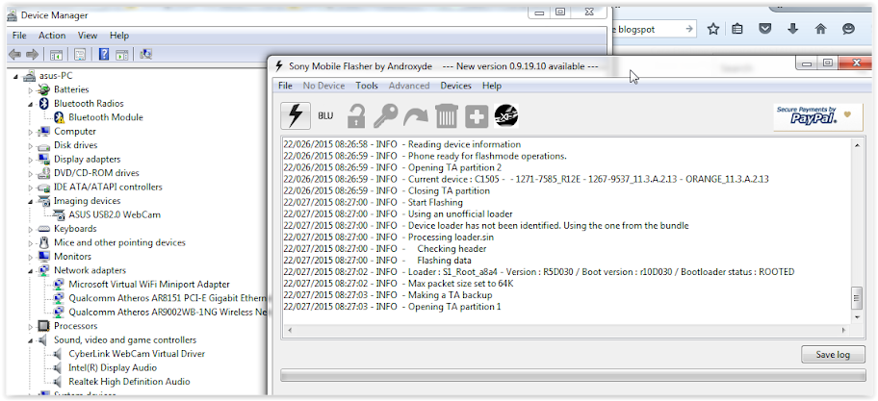Click the curved arrow icon in Flasher
Viewport: 878px width, 401px height.
(416, 115)
